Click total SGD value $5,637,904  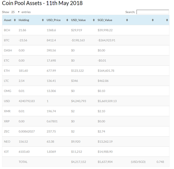tap(105, 162)
